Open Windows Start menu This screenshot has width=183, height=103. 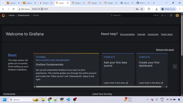click(x=5, y=100)
